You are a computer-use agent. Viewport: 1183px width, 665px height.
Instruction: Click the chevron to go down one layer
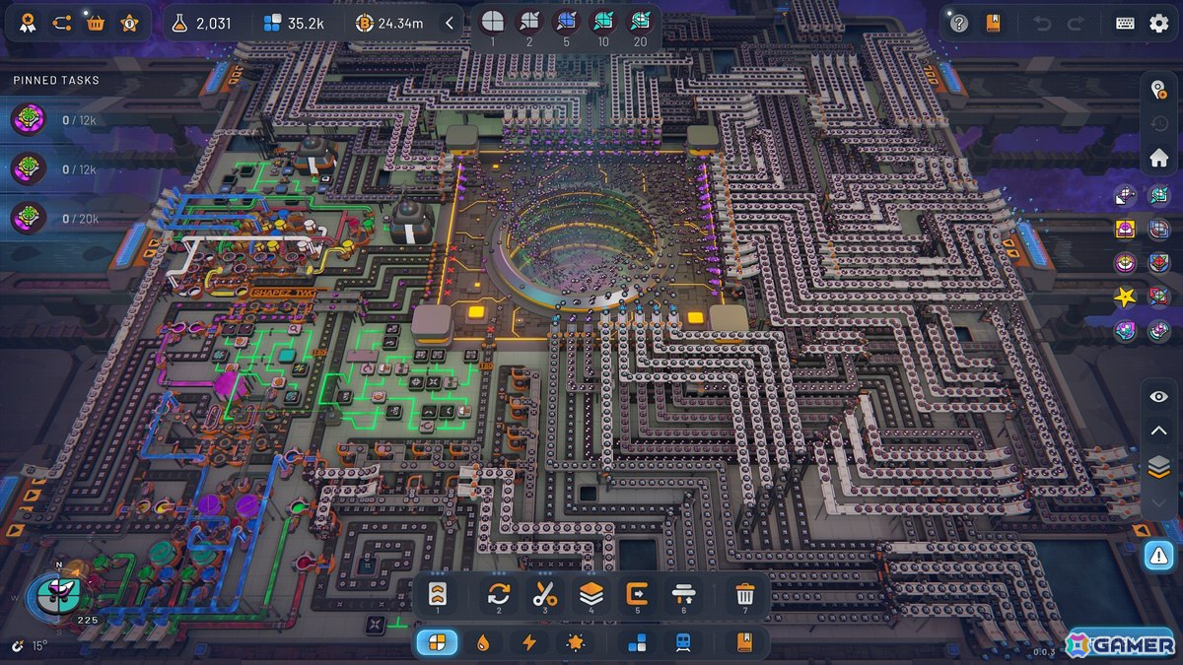[x=1158, y=502]
